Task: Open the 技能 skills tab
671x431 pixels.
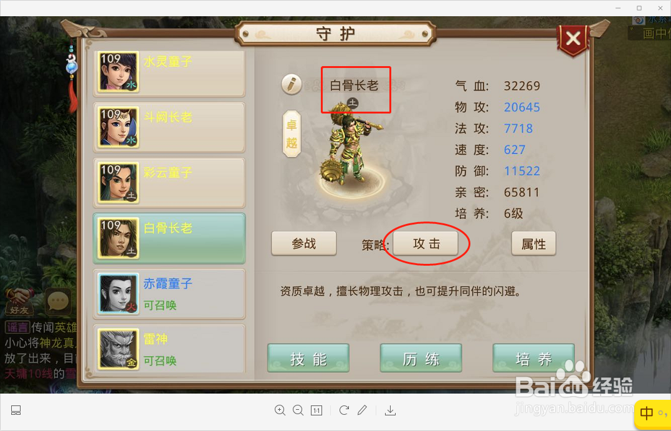Action: tap(308, 358)
